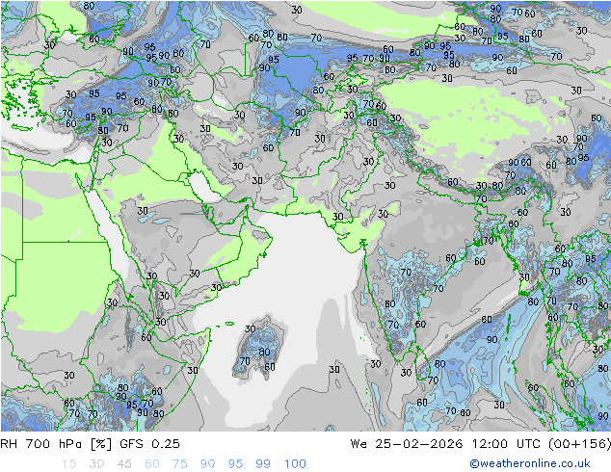
Task: Click legend value 30 in scale
Action: [96, 463]
